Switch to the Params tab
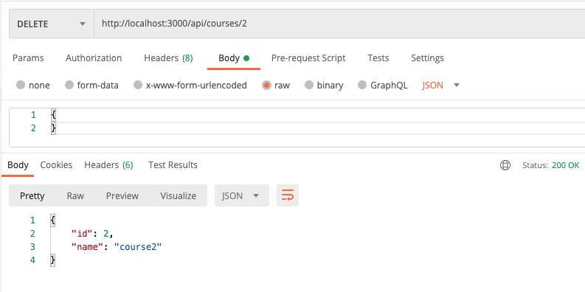Screen dimensions: 585x292 28,58
